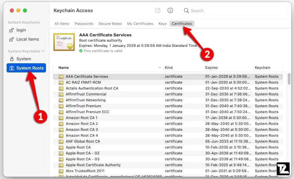294x179 pixels.
Task: Switch to the Passwords tab
Action: pos(84,24)
